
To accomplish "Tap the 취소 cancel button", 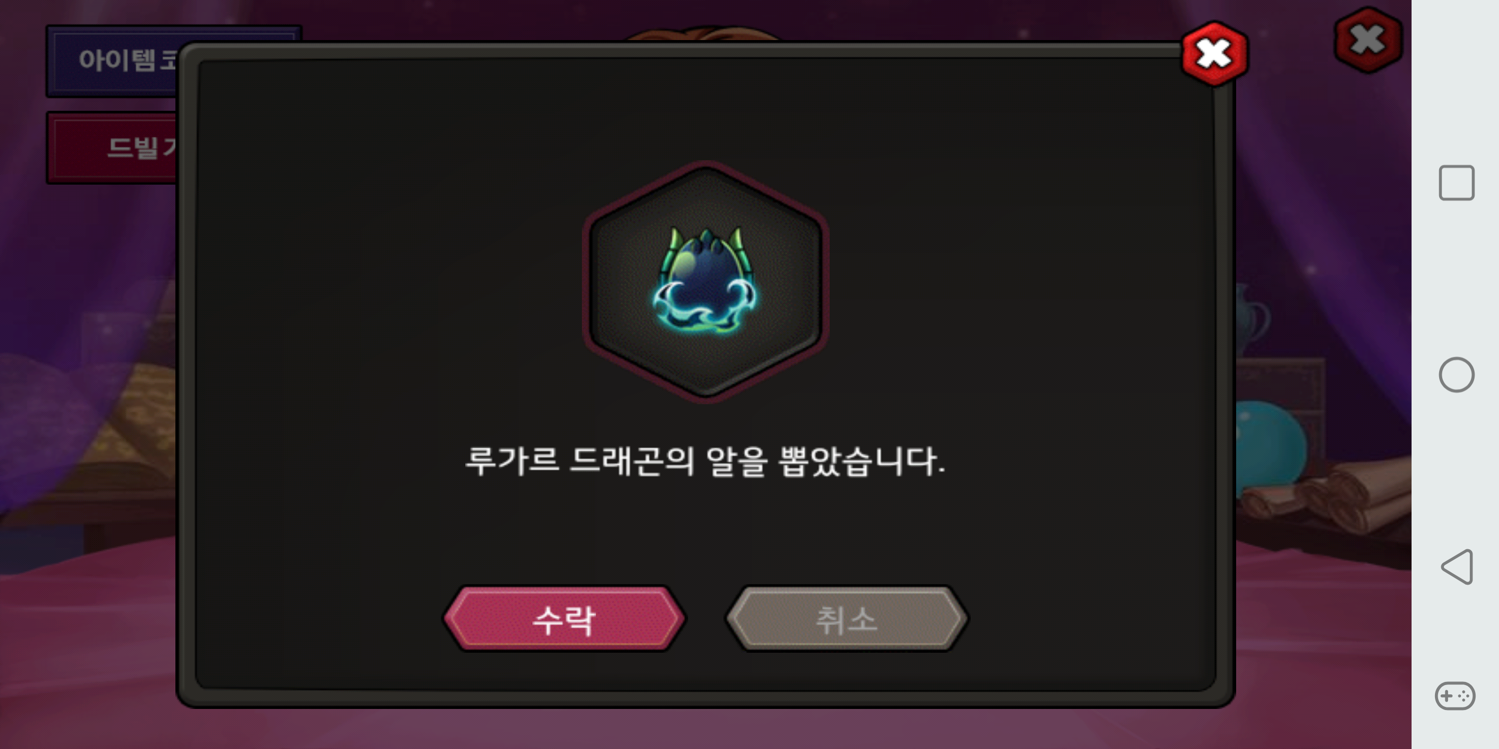I will coord(846,619).
